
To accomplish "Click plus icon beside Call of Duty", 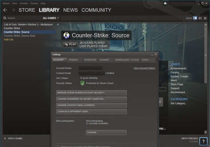I will (x=58, y=24).
